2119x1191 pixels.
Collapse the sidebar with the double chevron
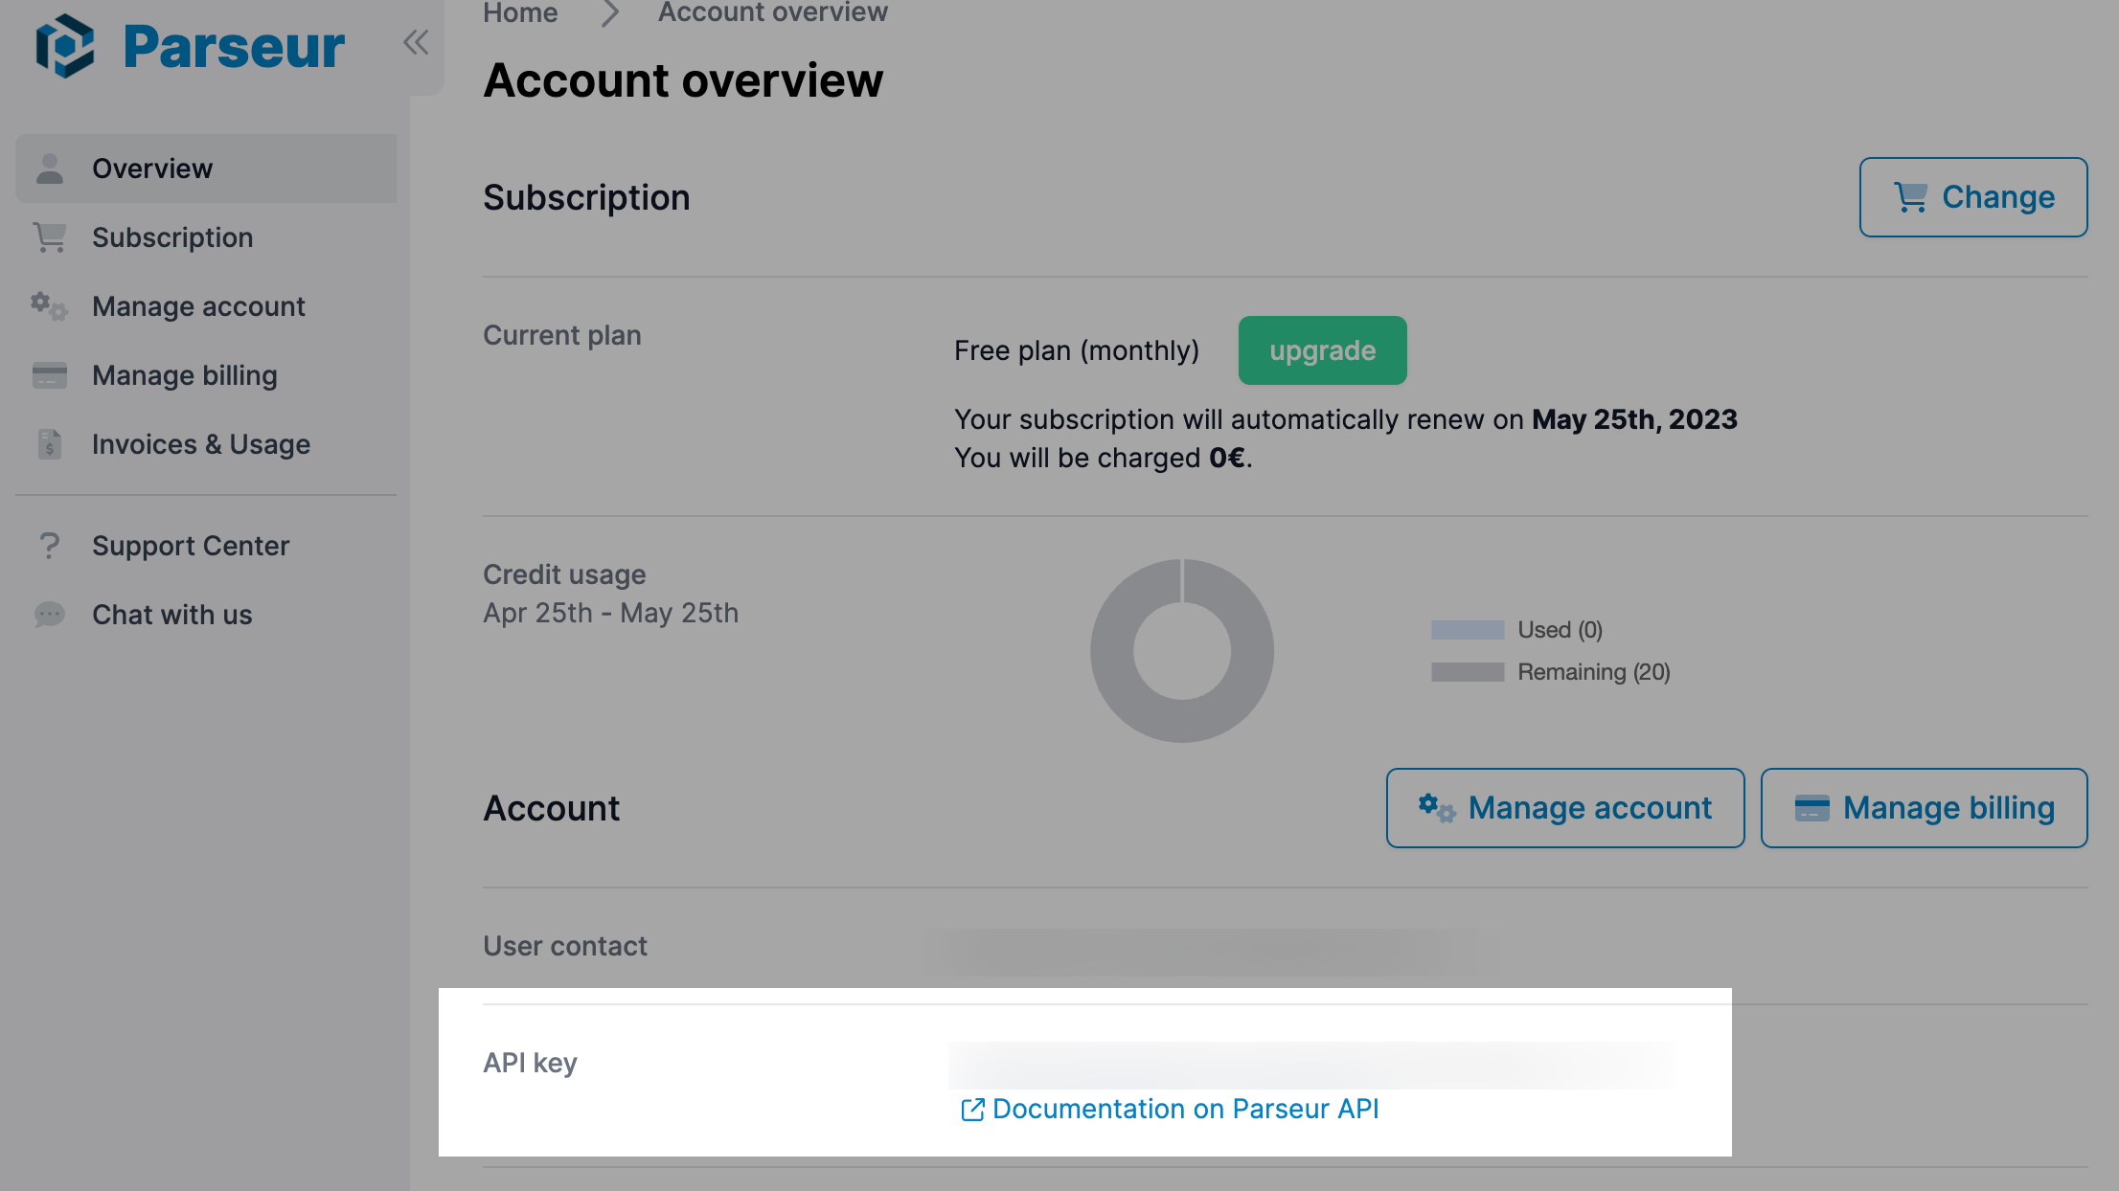coord(416,42)
